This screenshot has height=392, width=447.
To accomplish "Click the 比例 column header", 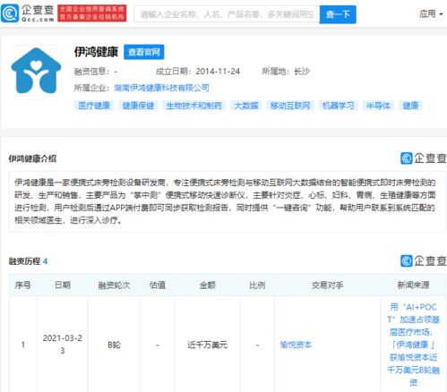I will 257,285.
